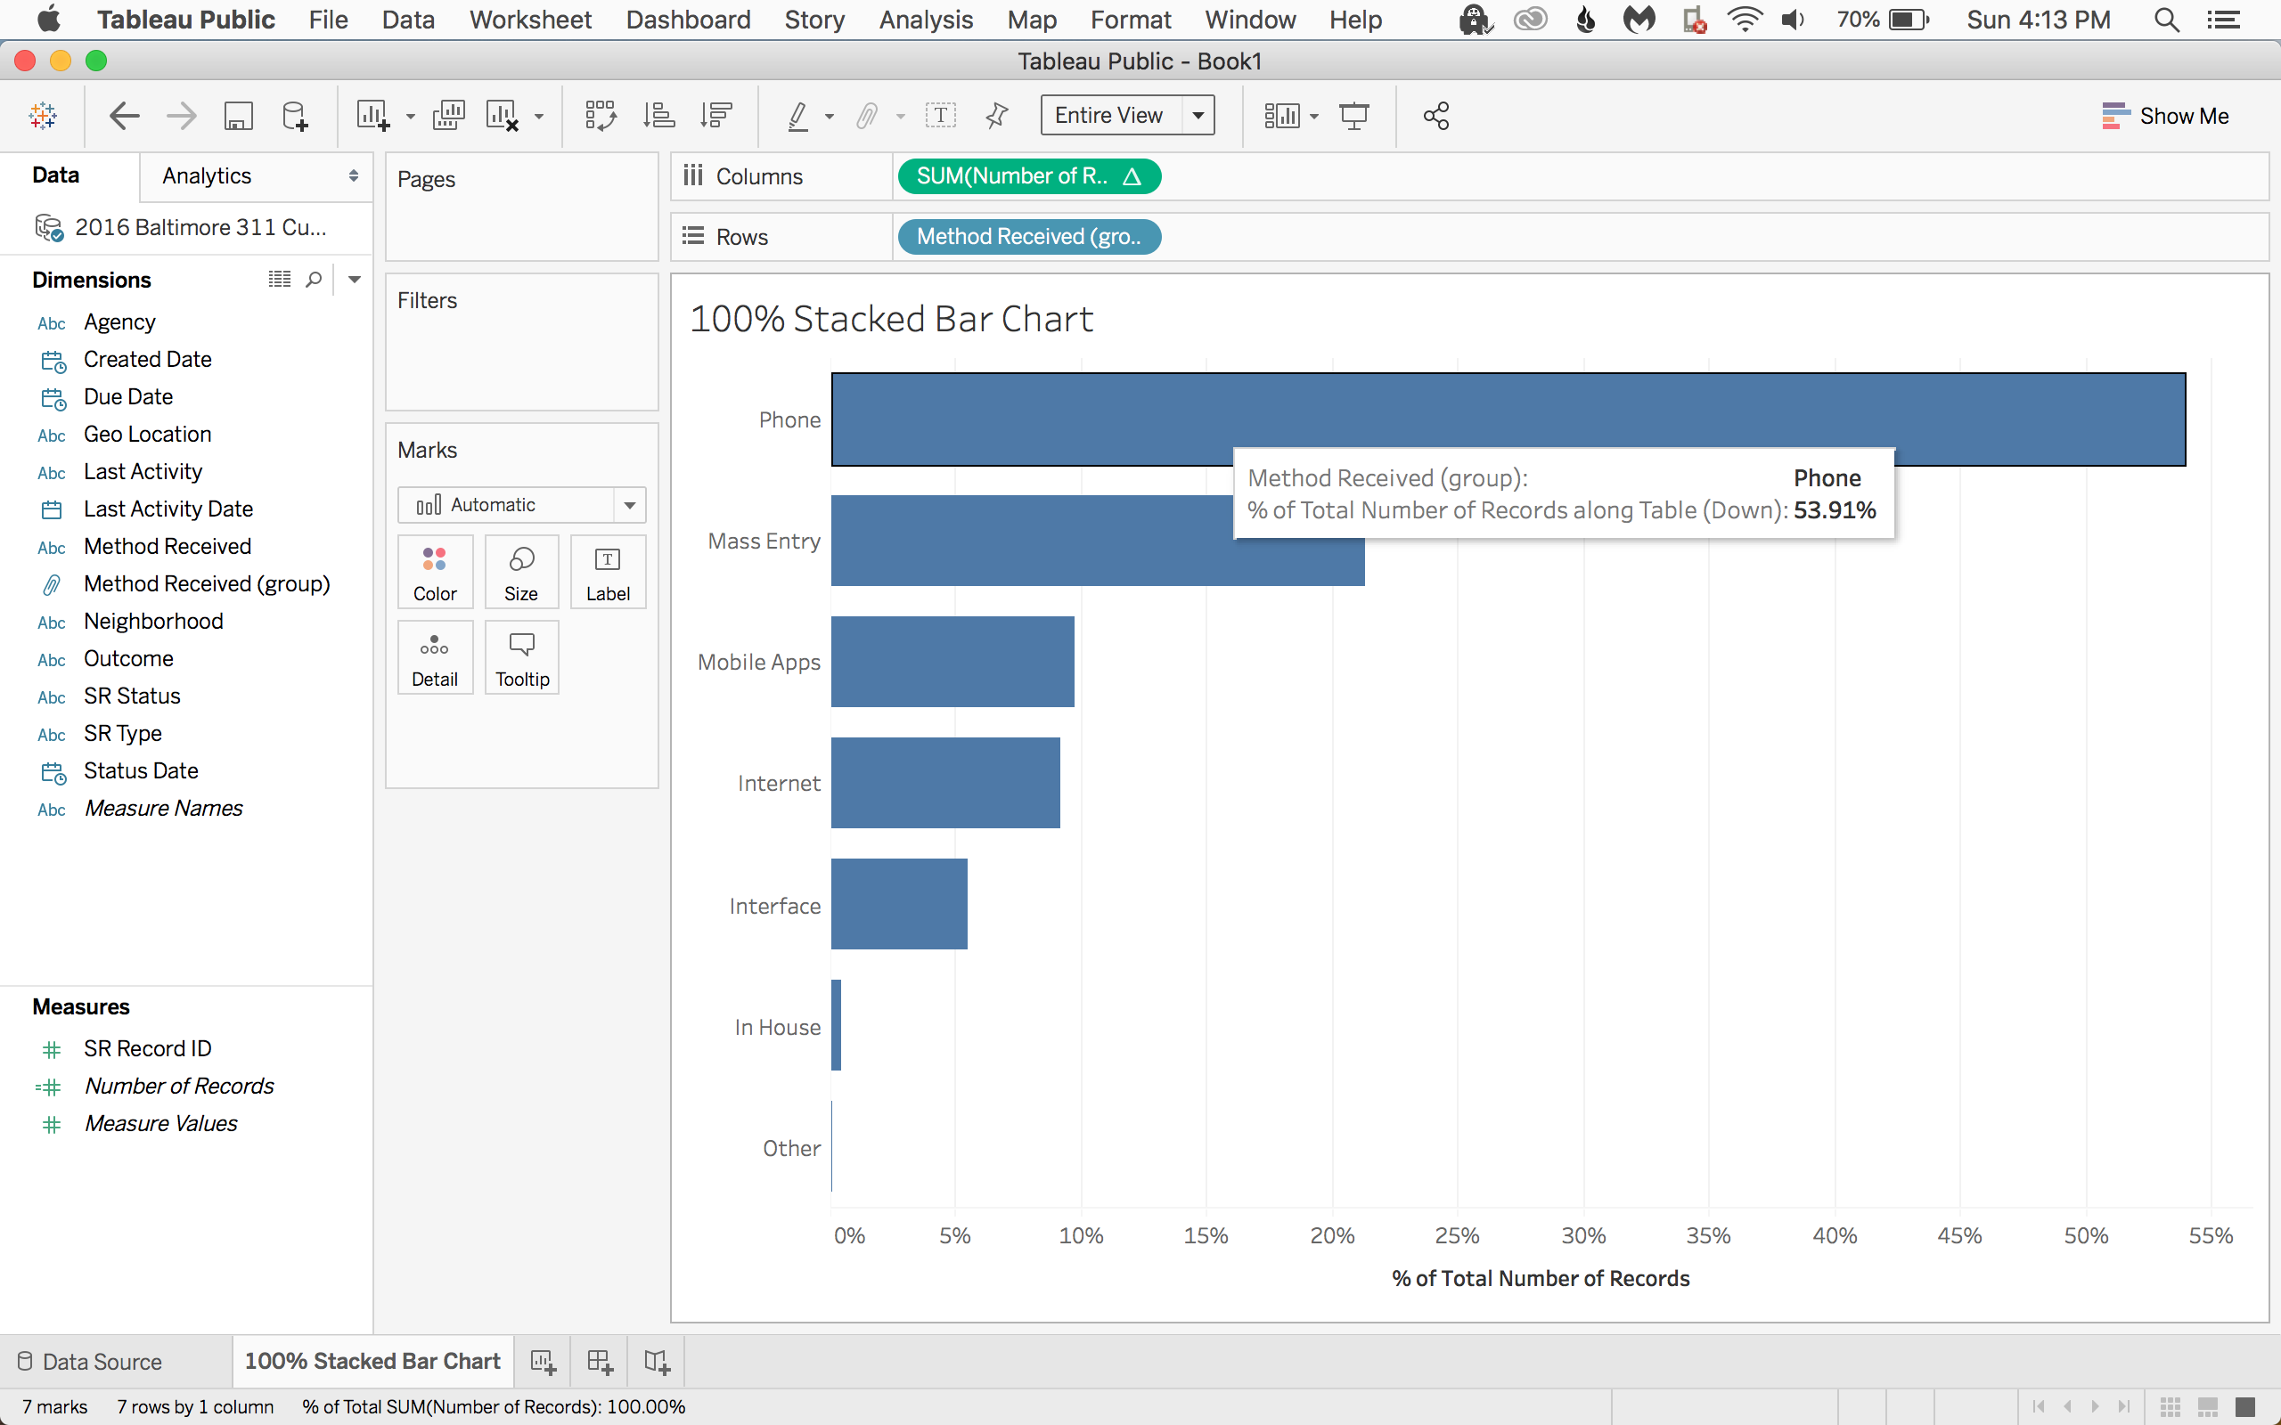Viewport: 2281px width, 1425px height.
Task: Expand clear sheet dropdown arrow
Action: click(539, 117)
